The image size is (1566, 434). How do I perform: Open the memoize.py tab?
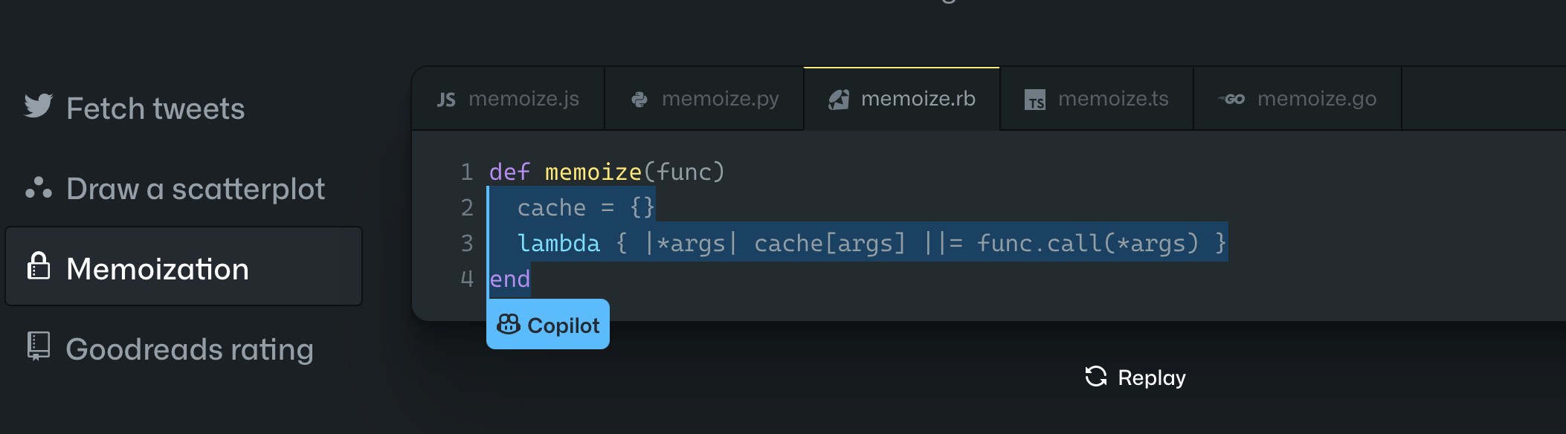[704, 99]
